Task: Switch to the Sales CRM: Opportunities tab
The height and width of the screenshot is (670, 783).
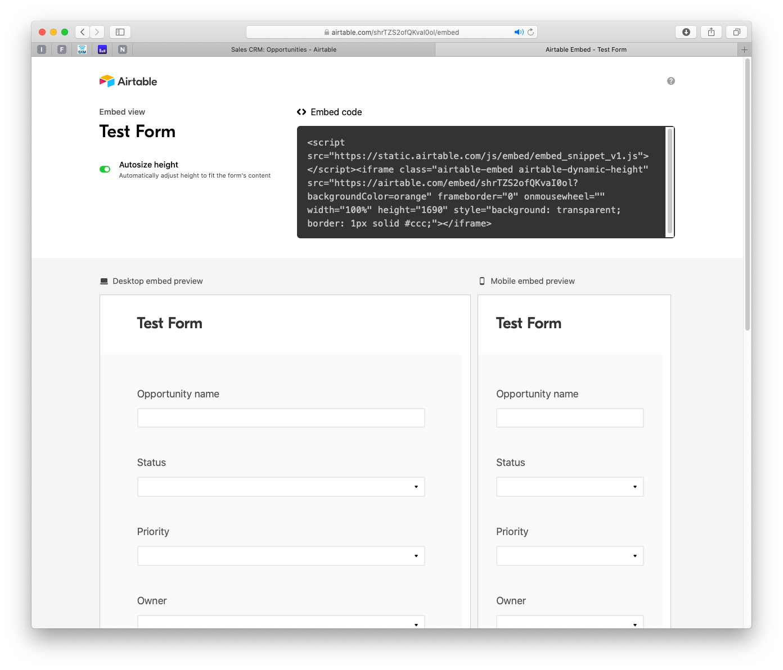Action: click(283, 49)
